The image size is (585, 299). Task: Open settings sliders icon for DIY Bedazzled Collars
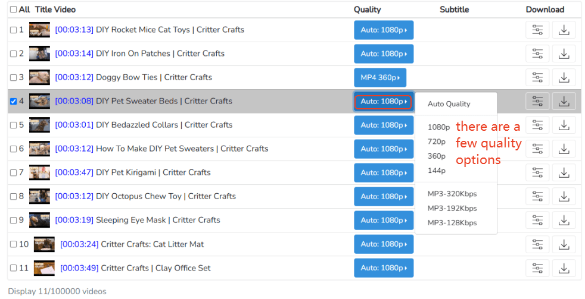[x=537, y=125]
